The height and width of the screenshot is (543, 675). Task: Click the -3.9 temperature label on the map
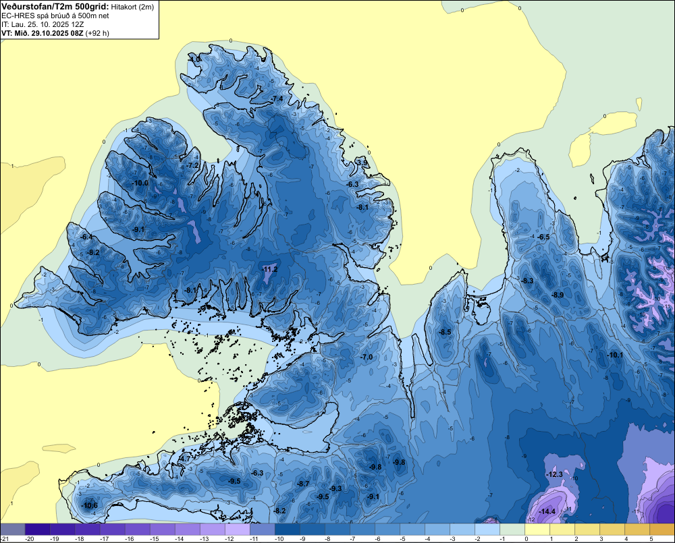click(362, 162)
